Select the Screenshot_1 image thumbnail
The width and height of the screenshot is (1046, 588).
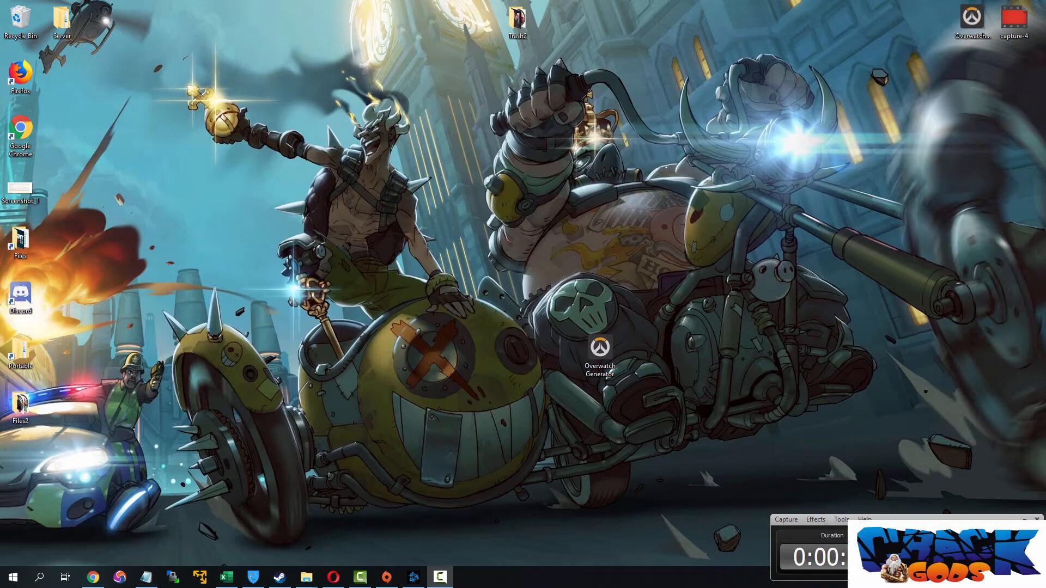pyautogui.click(x=20, y=188)
